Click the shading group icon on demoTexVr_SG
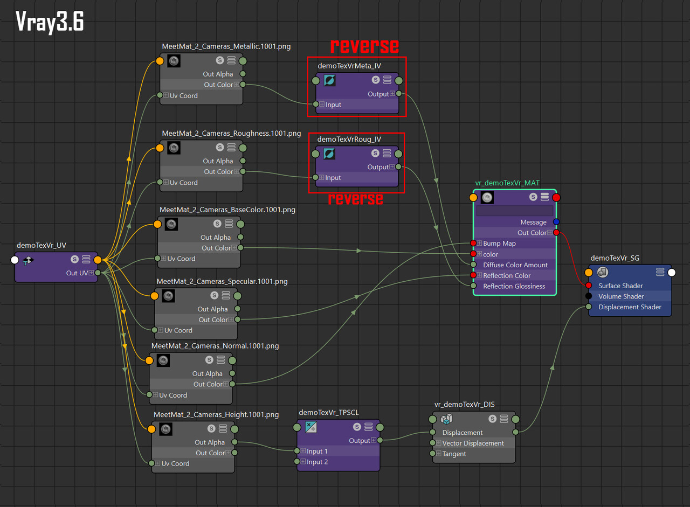Screen dimensions: 690x507 coord(602,272)
